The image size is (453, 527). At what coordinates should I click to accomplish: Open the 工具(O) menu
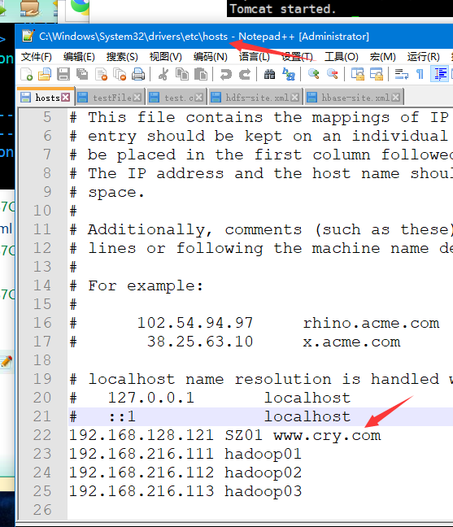pos(341,57)
